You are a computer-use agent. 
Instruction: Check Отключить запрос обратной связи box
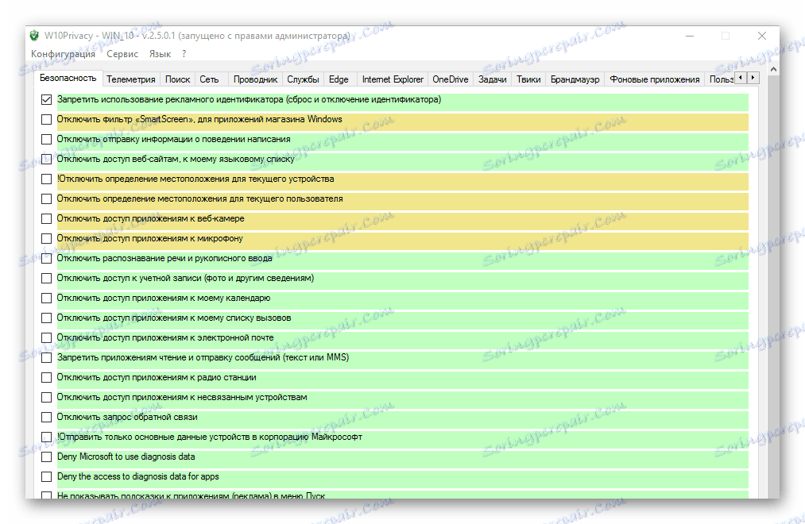tap(47, 418)
